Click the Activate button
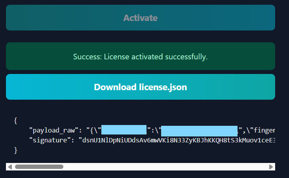 [x=141, y=18]
